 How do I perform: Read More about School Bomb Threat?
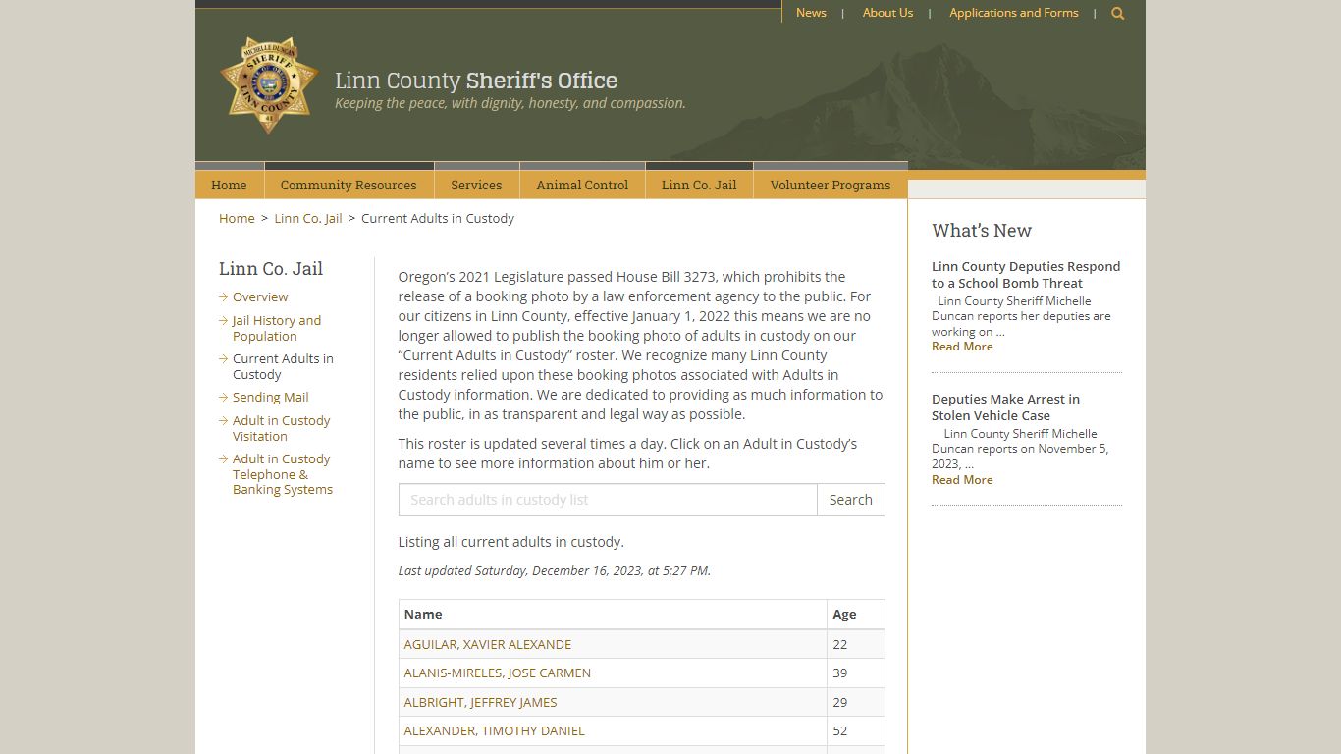coord(962,347)
